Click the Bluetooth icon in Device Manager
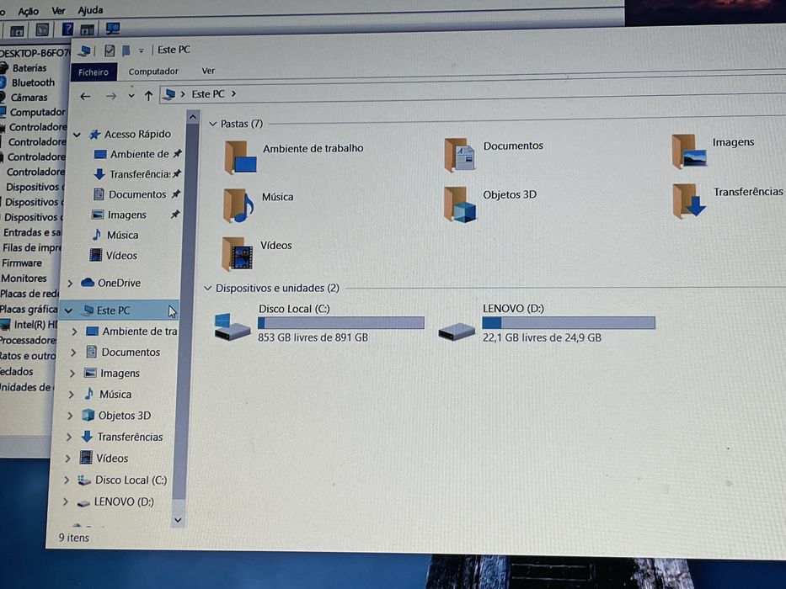This screenshot has height=589, width=786. tap(3, 82)
